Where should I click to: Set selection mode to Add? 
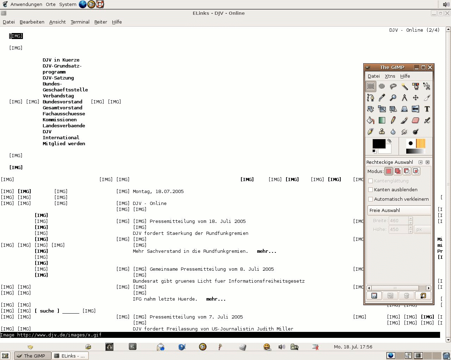398,171
